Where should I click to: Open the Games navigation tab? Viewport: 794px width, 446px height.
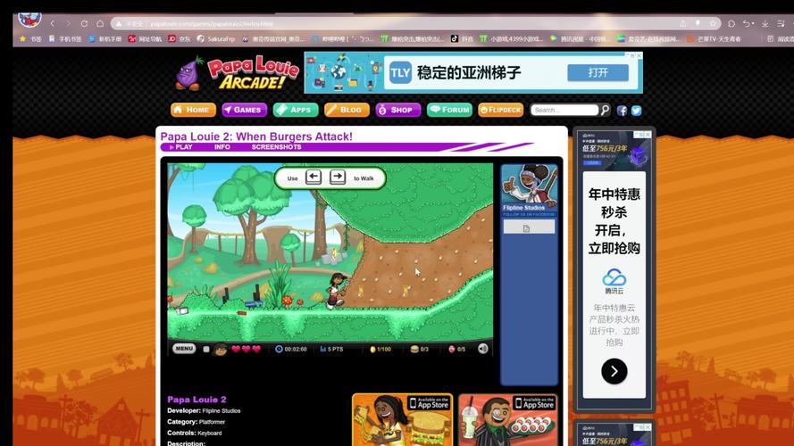click(244, 110)
